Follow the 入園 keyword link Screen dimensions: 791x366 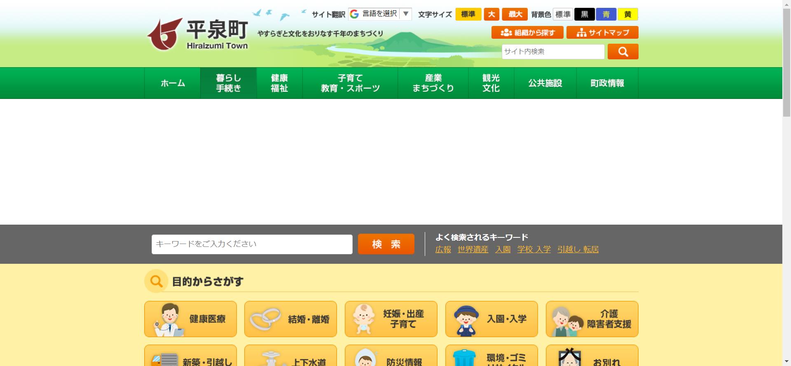click(x=503, y=250)
